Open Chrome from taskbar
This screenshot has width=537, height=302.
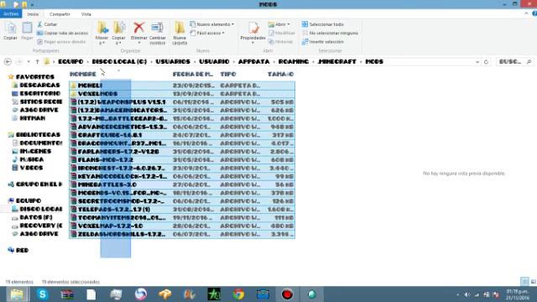click(x=238, y=294)
